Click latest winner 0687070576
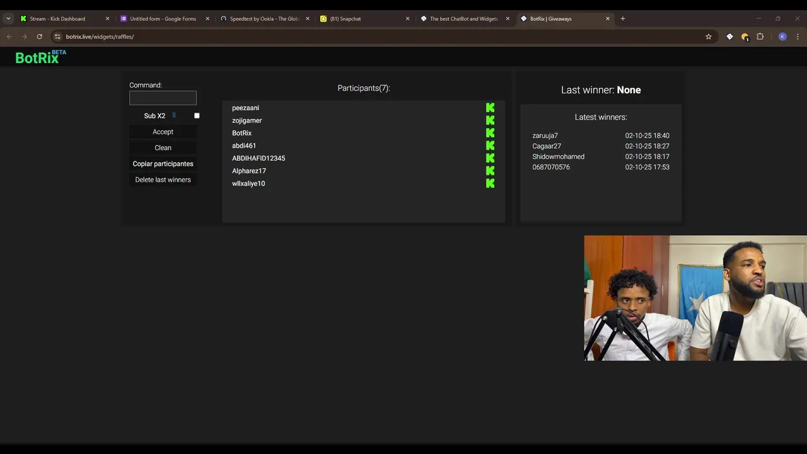The height and width of the screenshot is (454, 807). pyautogui.click(x=551, y=167)
